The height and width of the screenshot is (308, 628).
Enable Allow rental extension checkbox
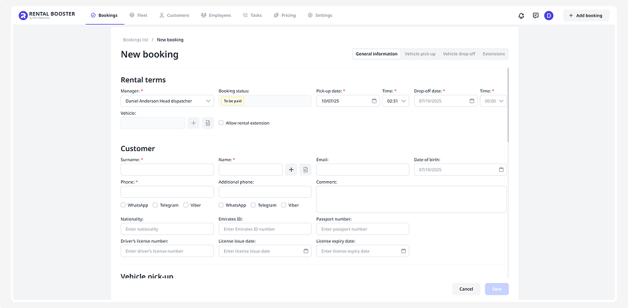click(221, 123)
